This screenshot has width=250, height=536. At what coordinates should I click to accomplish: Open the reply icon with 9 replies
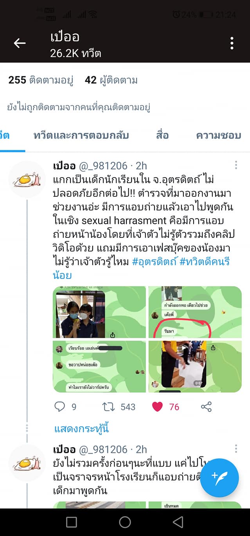(x=59, y=407)
